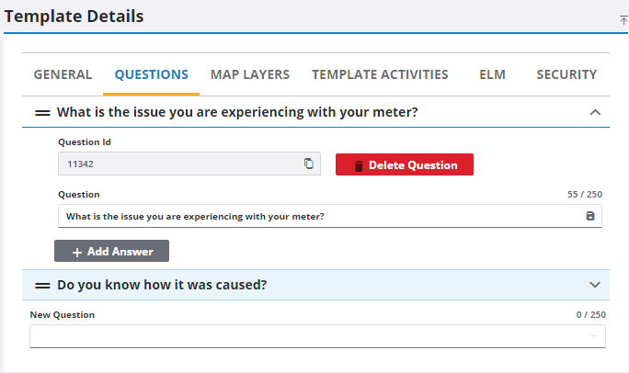Go to the Template Activities tab
This screenshot has width=629, height=373.
[x=380, y=74]
